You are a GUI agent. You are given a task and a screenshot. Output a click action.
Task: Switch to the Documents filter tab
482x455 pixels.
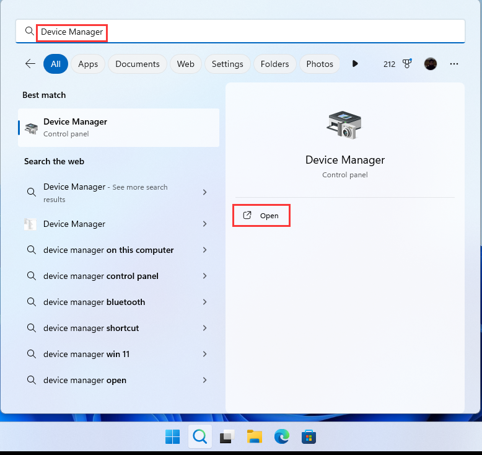click(138, 64)
